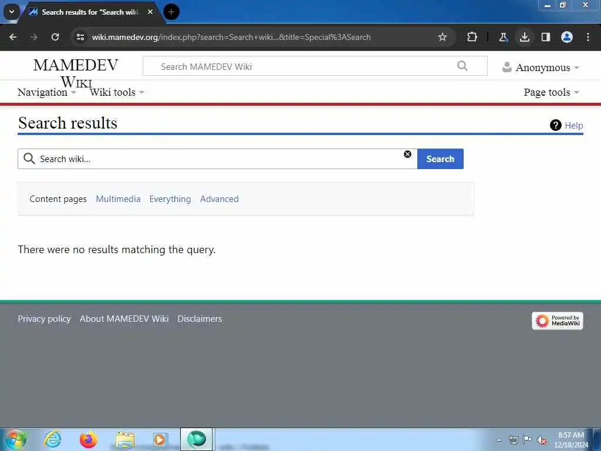This screenshot has height=451, width=601.
Task: Open the Downloads icon in toolbar
Action: click(x=524, y=37)
